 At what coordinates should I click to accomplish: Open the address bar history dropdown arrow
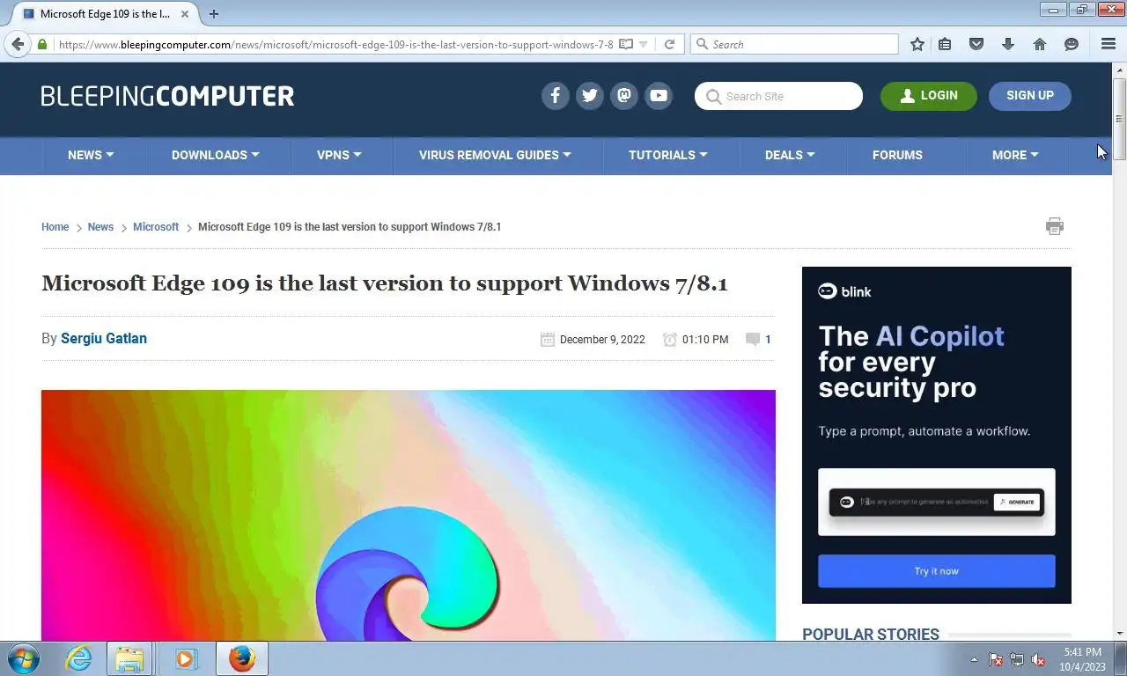(644, 44)
